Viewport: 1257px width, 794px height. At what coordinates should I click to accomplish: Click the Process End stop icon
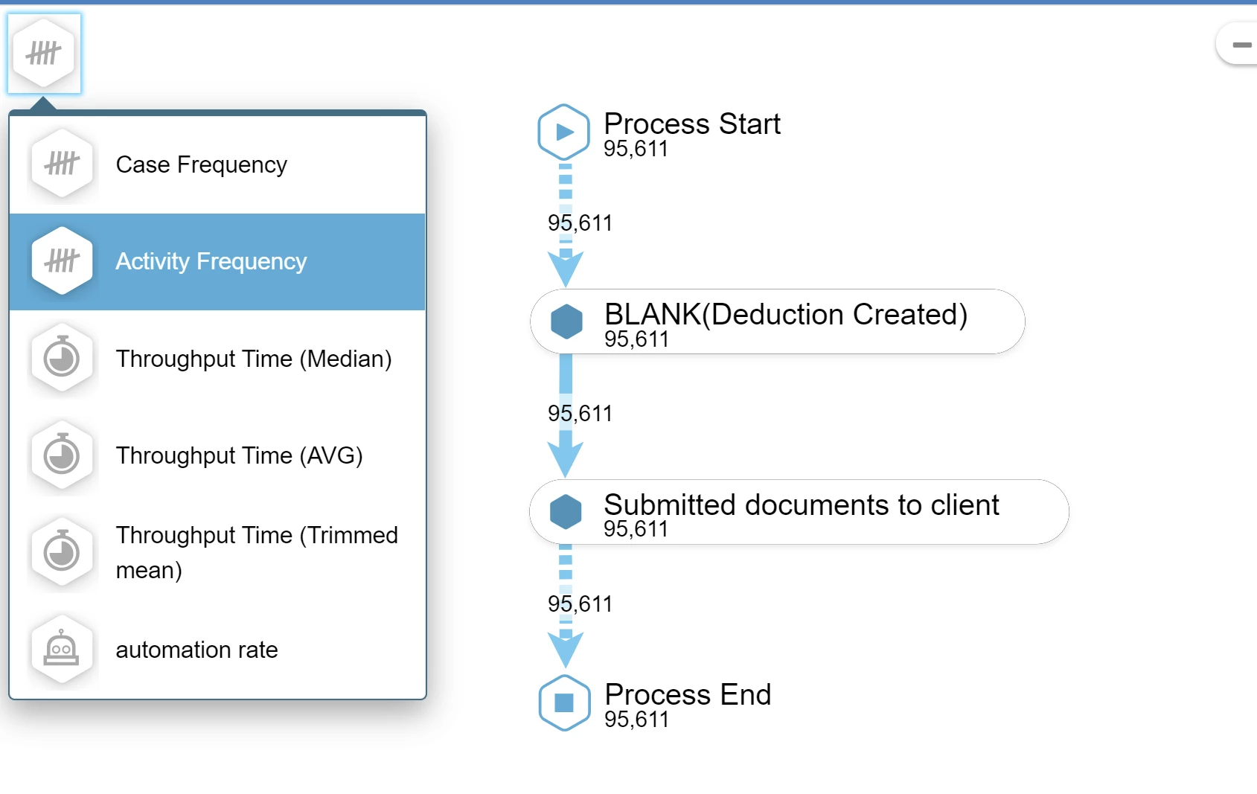[564, 702]
